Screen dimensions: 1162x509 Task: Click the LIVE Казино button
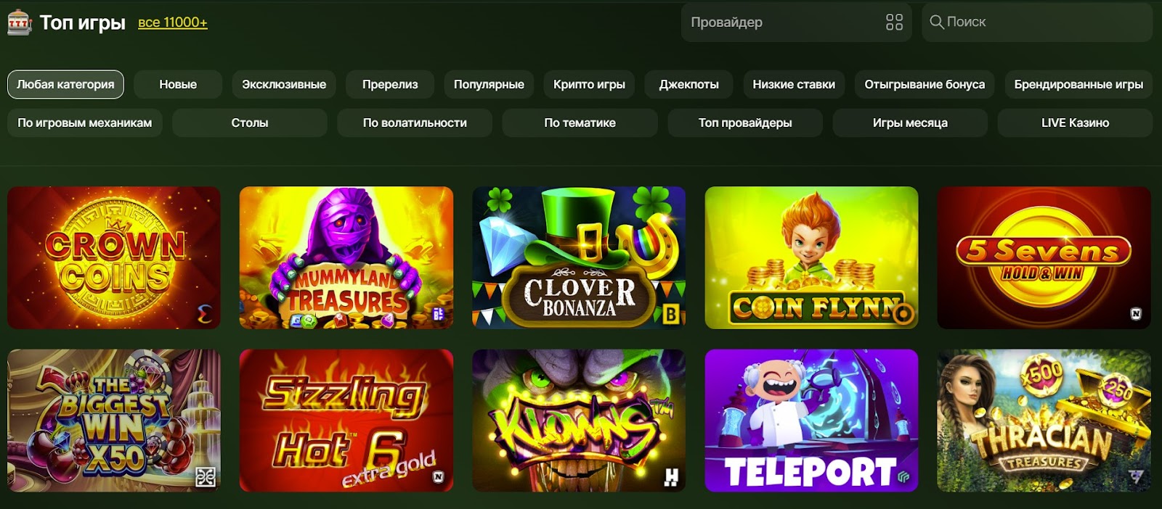click(1075, 123)
